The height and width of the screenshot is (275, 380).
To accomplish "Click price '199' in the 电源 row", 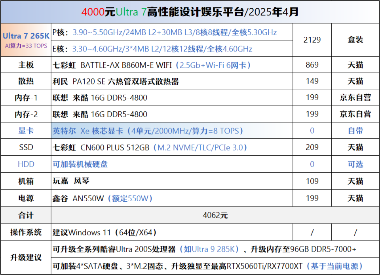I will pos(312,198).
